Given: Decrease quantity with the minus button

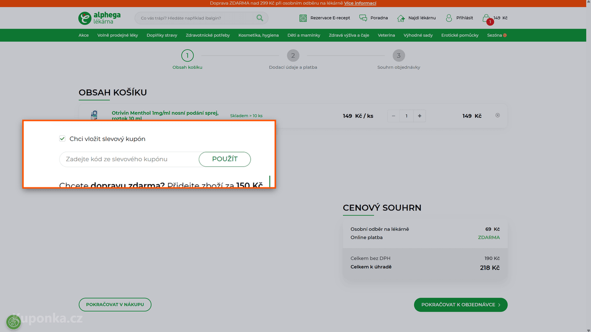Looking at the screenshot, I should (394, 116).
